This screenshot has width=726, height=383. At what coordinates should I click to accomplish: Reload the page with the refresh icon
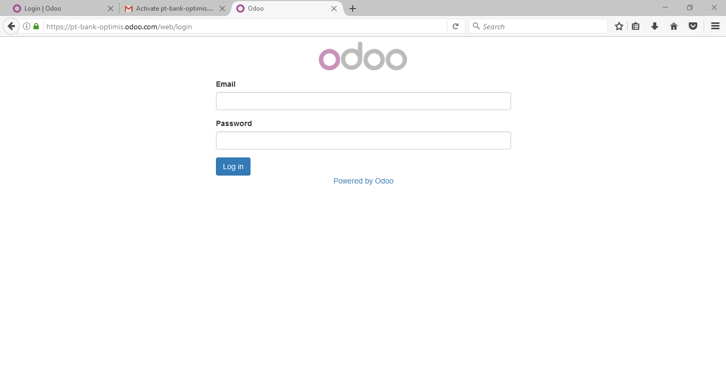point(456,26)
